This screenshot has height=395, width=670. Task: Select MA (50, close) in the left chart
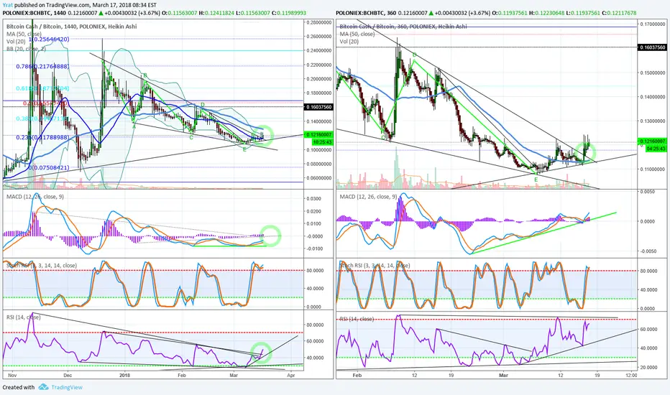coord(24,34)
